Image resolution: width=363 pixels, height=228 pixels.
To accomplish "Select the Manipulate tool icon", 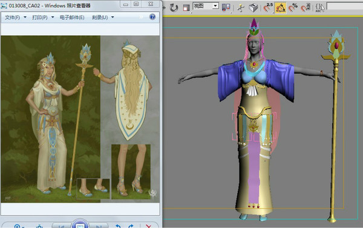I will [x=241, y=8].
